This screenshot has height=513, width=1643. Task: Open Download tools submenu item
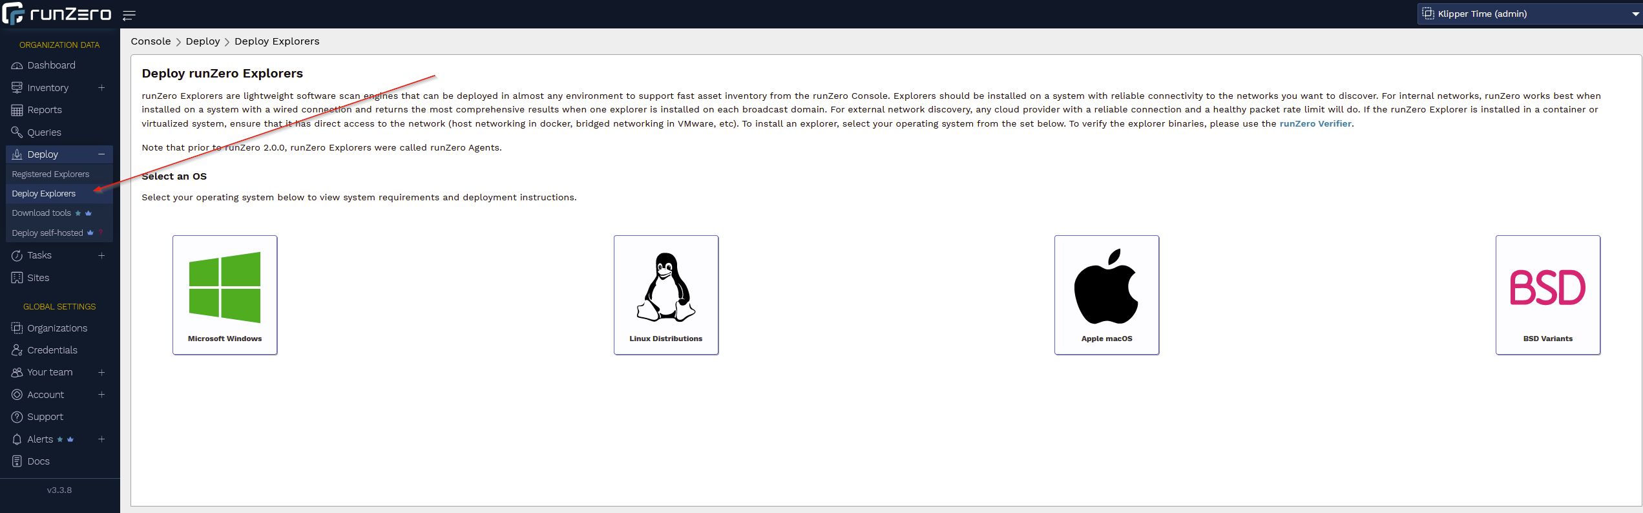[x=41, y=213]
